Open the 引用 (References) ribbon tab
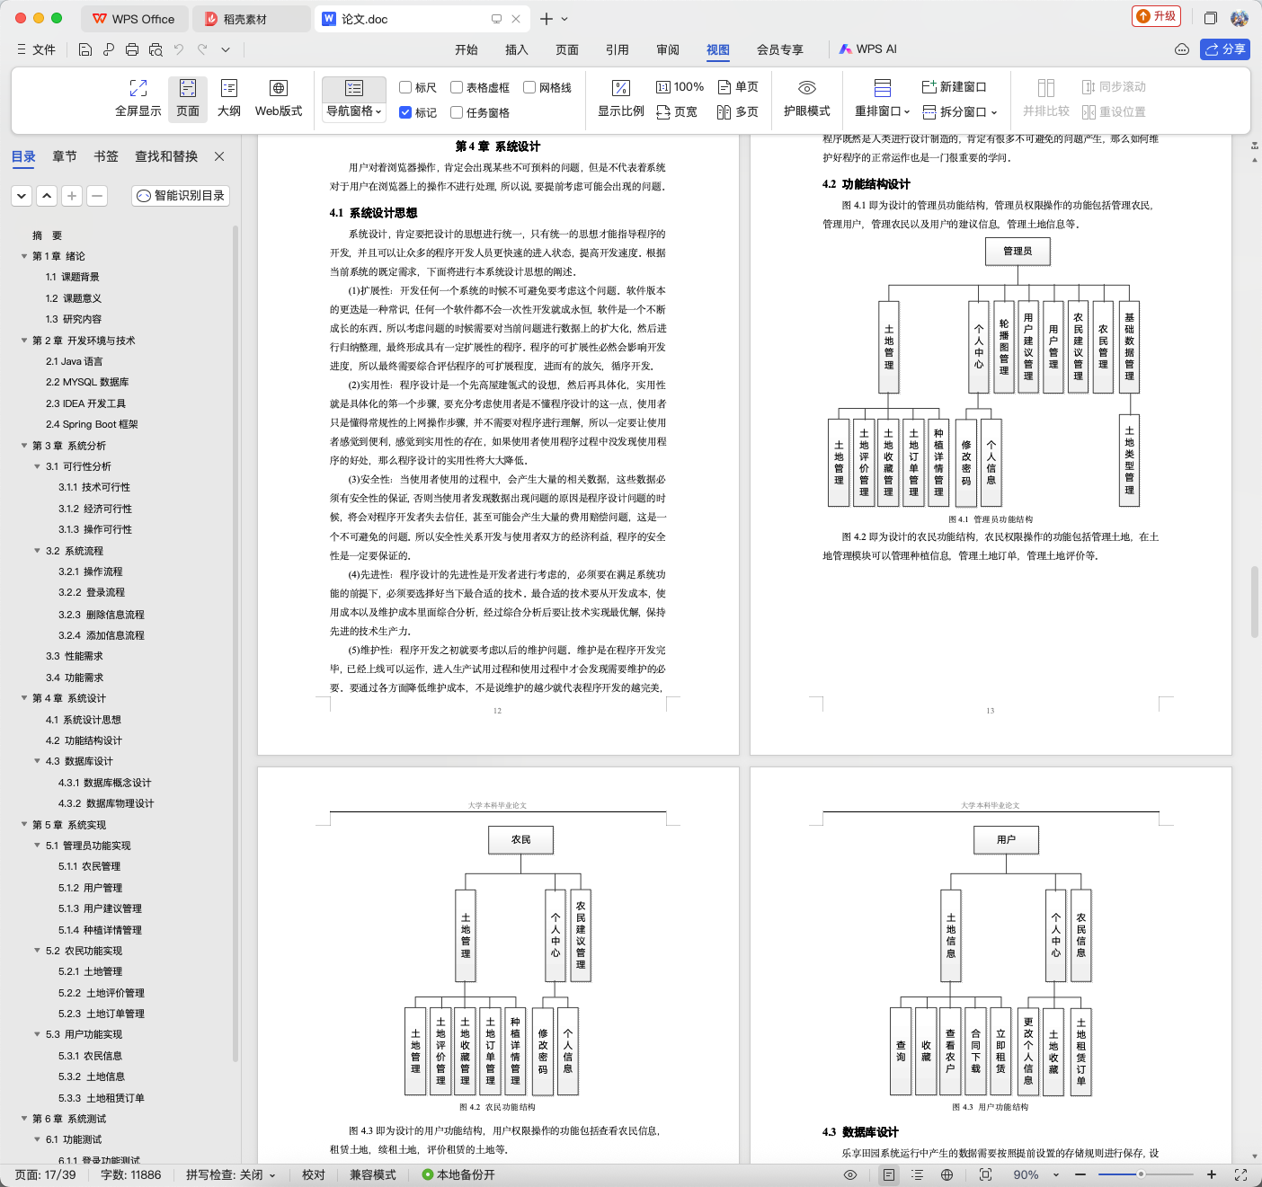 point(618,49)
